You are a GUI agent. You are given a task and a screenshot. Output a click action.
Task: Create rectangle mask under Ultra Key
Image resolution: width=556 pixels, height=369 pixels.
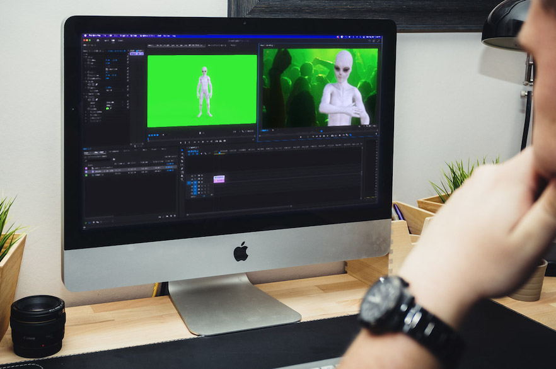click(x=93, y=99)
